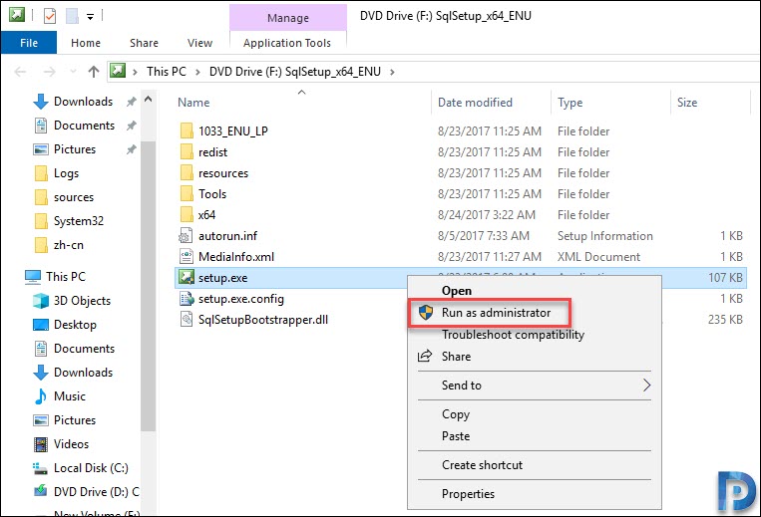The height and width of the screenshot is (517, 761).
Task: Switch to the Home ribbon tab
Action: pyautogui.click(x=86, y=43)
